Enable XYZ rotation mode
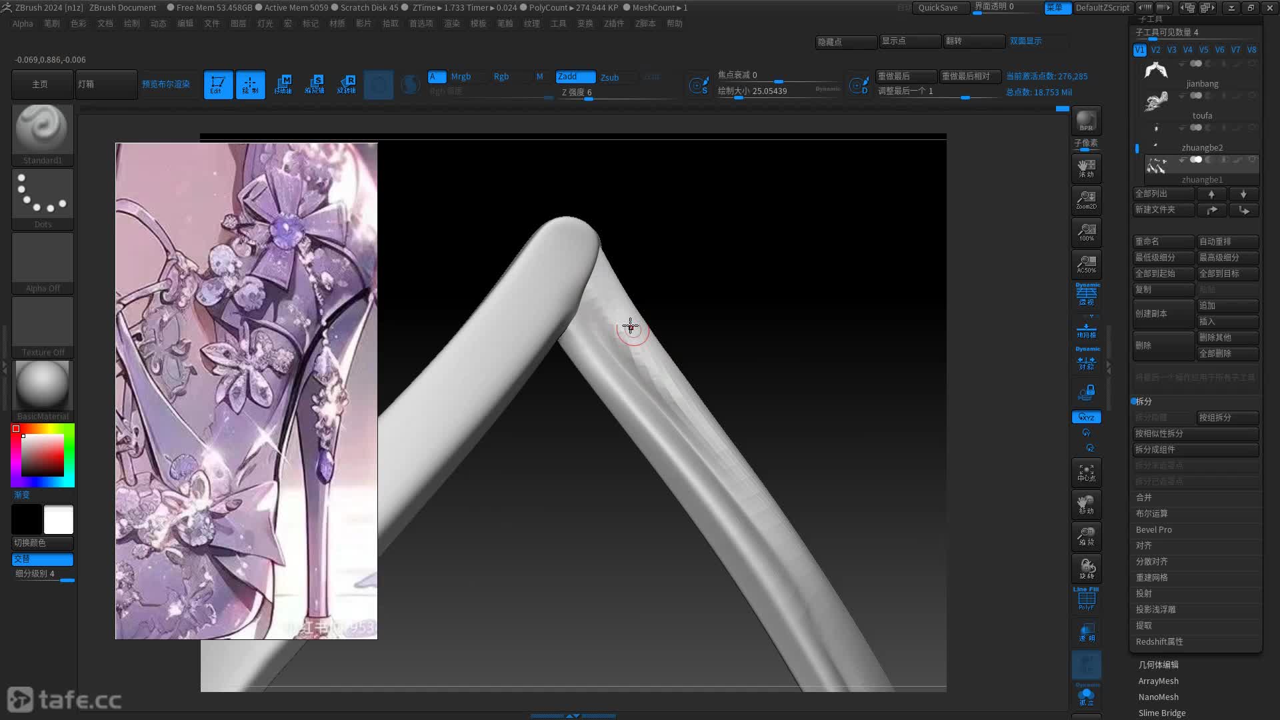 click(1086, 417)
